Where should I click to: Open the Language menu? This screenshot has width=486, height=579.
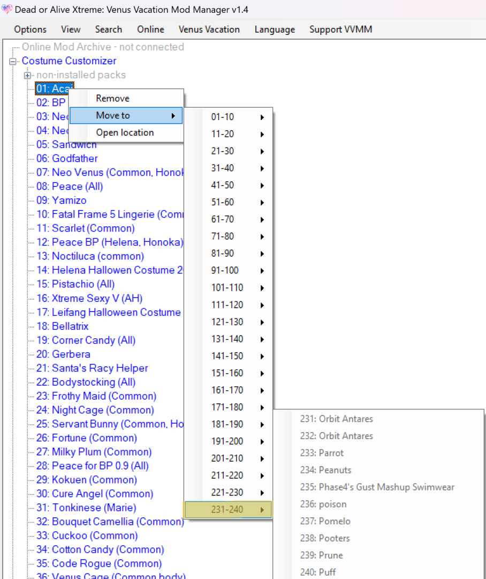coord(275,29)
